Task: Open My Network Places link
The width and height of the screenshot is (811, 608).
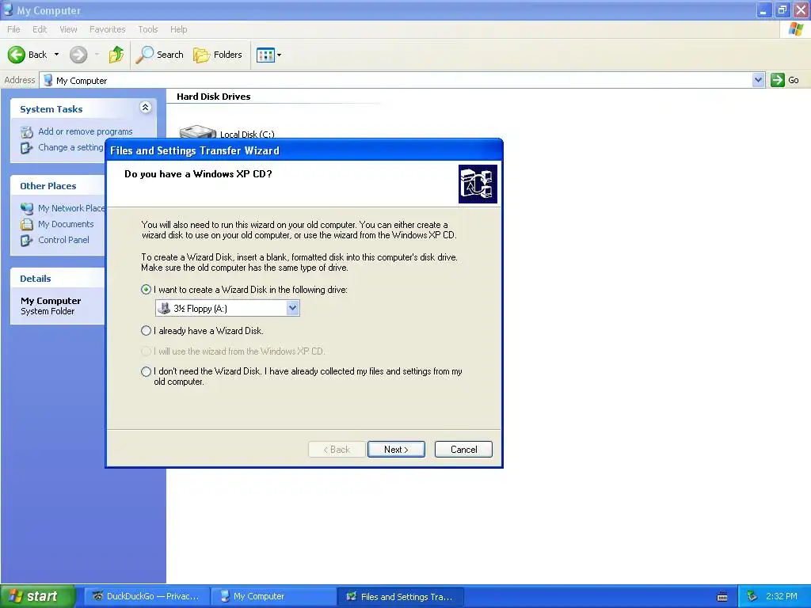Action: coord(71,208)
